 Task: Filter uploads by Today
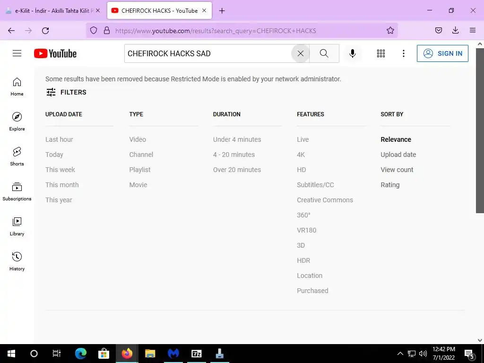[x=54, y=155]
